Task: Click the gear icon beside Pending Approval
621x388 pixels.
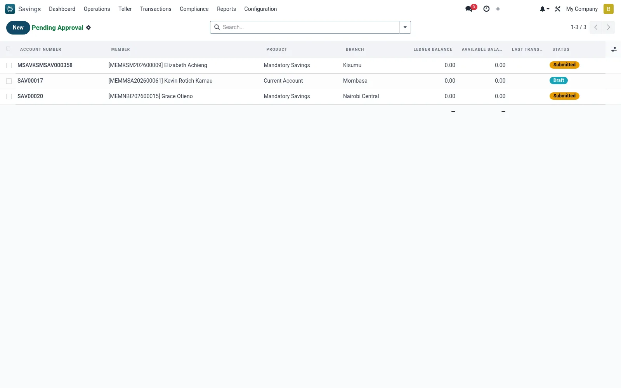Action: pos(88,28)
